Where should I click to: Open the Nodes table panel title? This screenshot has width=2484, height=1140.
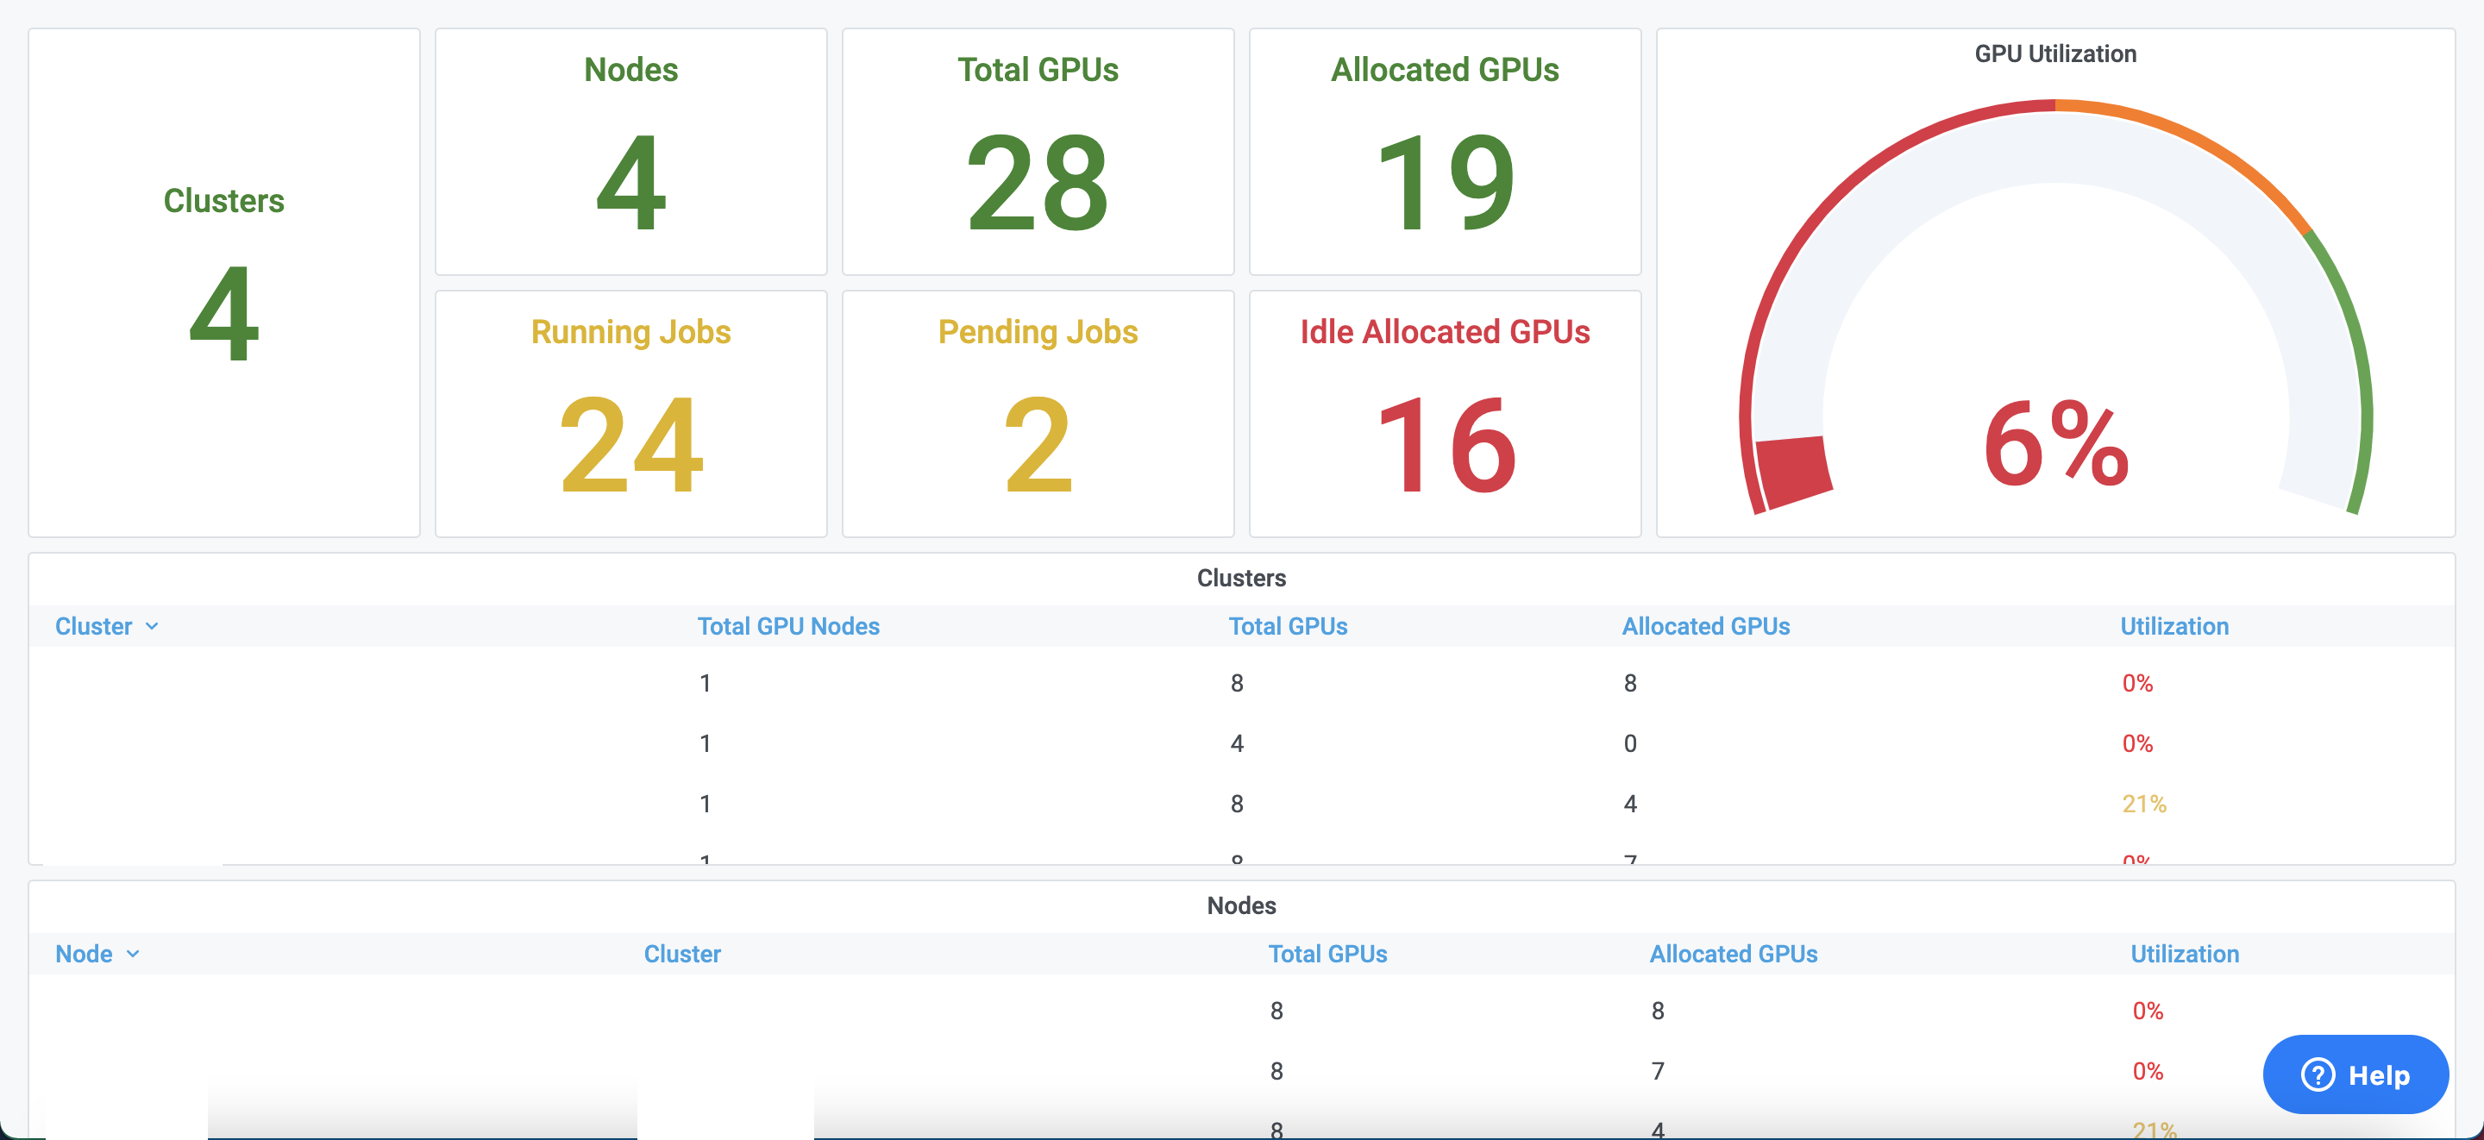pyautogui.click(x=1240, y=905)
